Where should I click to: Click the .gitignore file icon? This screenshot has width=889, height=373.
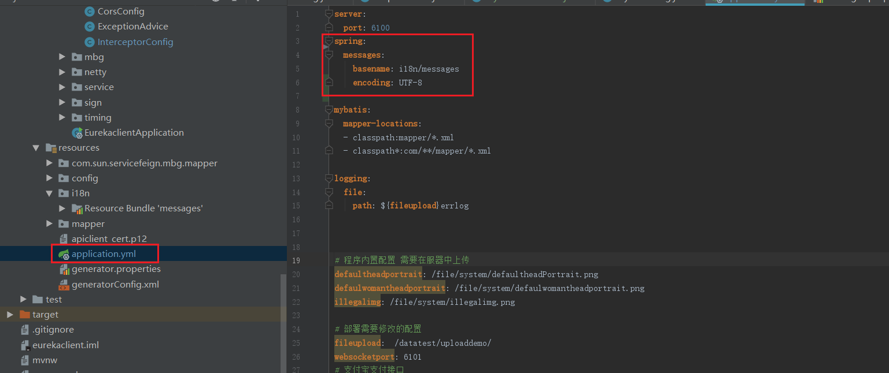coord(24,330)
